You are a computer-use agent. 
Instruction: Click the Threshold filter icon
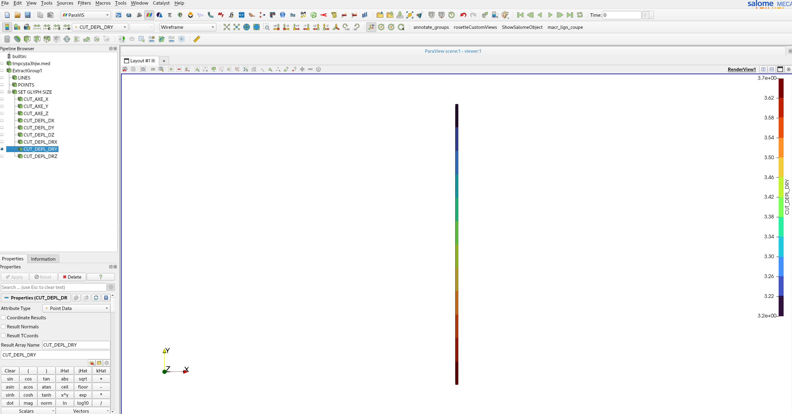[x=47, y=39]
